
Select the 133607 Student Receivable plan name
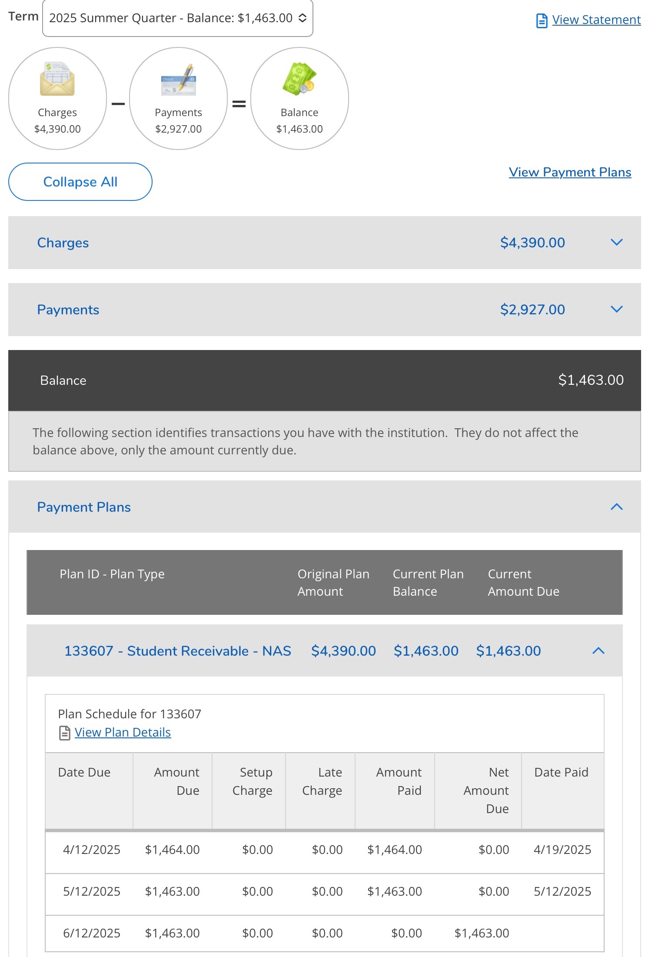[x=177, y=651]
